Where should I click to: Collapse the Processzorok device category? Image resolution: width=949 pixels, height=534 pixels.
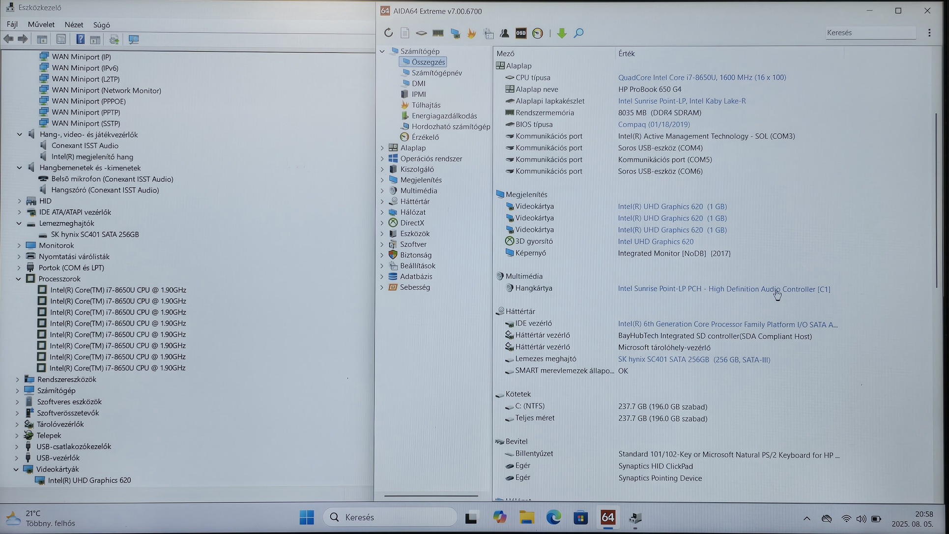tap(19, 279)
